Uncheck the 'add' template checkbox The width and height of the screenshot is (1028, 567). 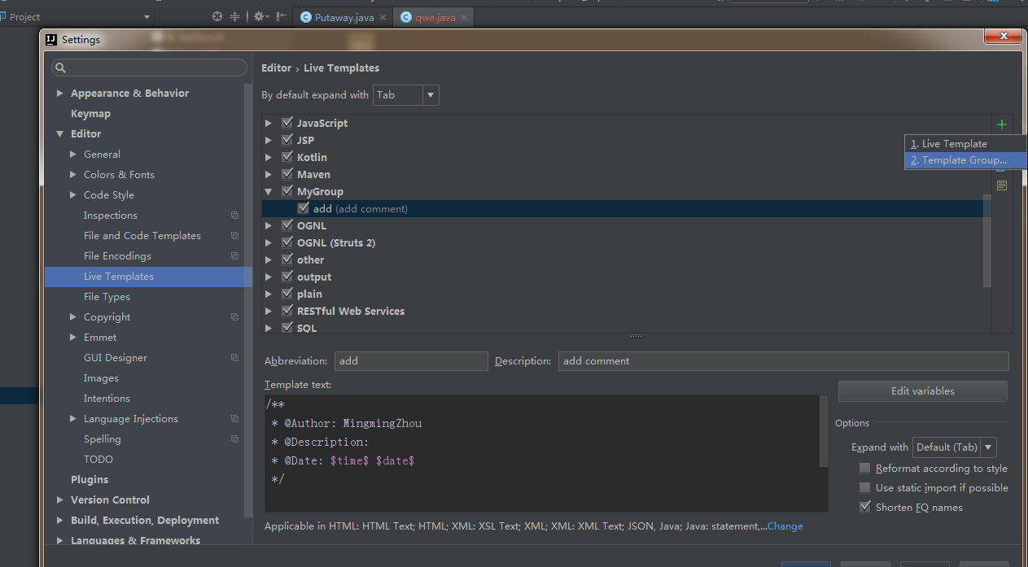tap(304, 208)
